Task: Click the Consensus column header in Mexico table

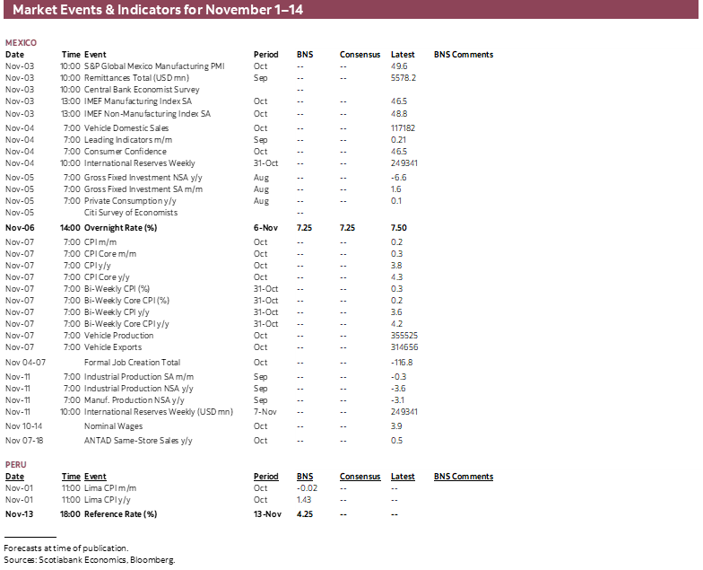Action: pyautogui.click(x=360, y=55)
